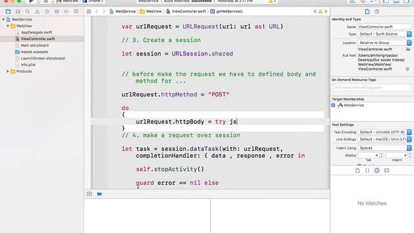
Task: Show the Media library
Action: [x=387, y=170]
